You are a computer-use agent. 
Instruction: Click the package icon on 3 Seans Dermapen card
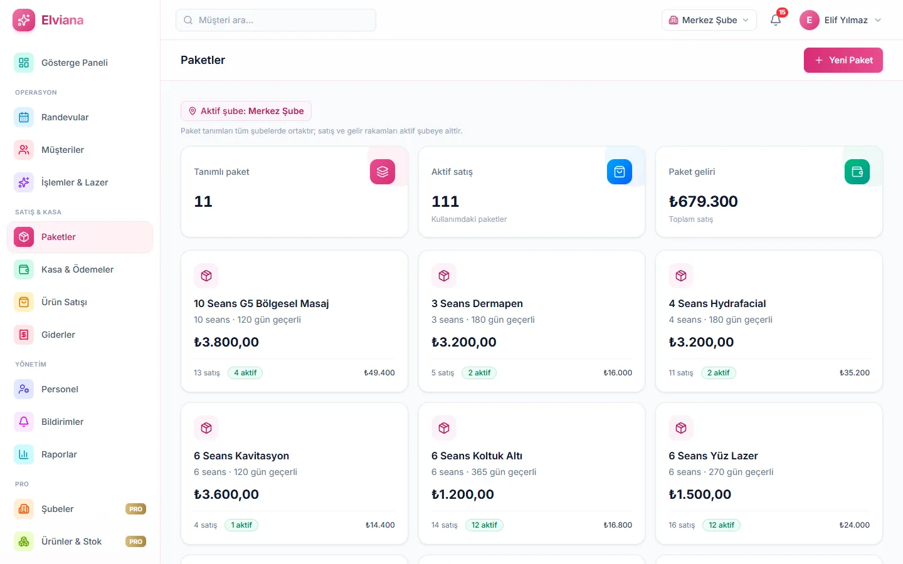coord(444,276)
